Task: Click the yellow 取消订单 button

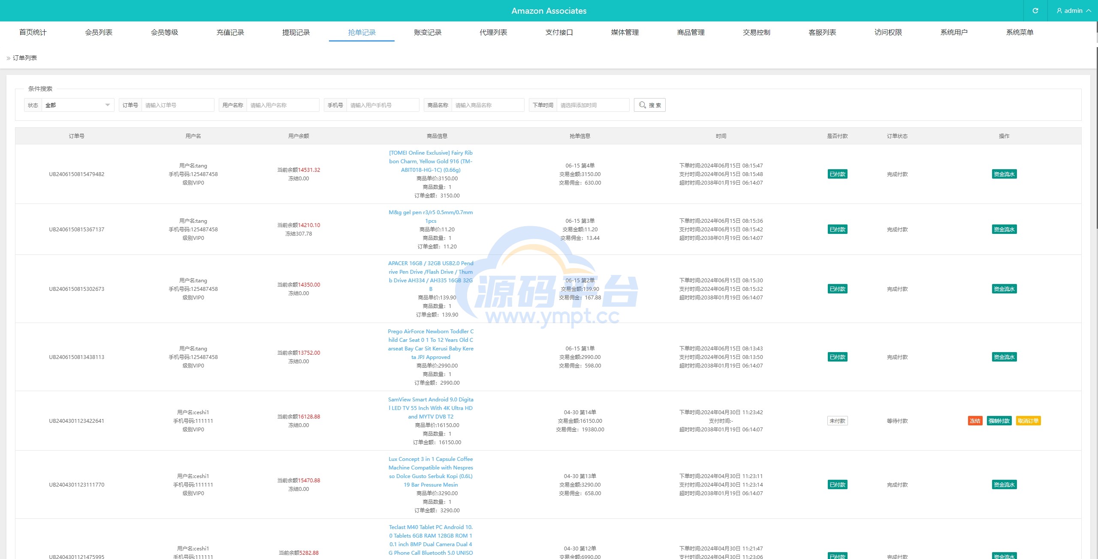Action: pyautogui.click(x=1028, y=421)
